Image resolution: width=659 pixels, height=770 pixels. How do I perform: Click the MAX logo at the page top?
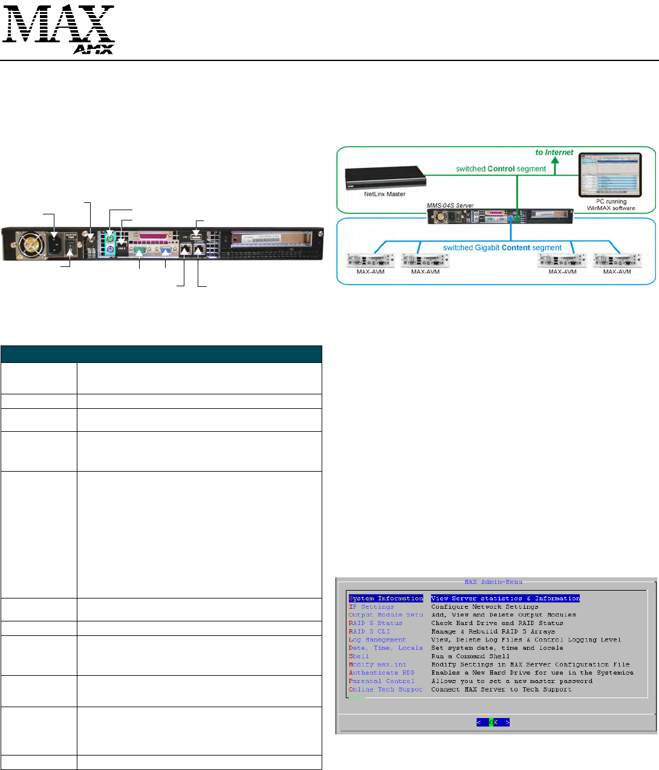click(59, 24)
